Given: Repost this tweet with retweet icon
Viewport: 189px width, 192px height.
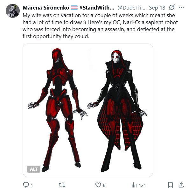Looking at the screenshot, I should click(x=62, y=185).
